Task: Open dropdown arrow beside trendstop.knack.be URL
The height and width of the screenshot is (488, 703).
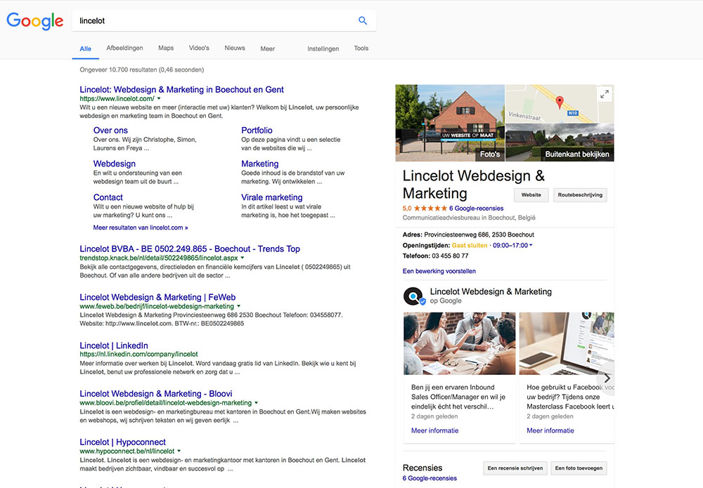Action: [243, 258]
